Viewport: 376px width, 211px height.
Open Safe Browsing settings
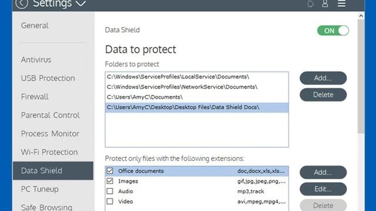[46, 207]
